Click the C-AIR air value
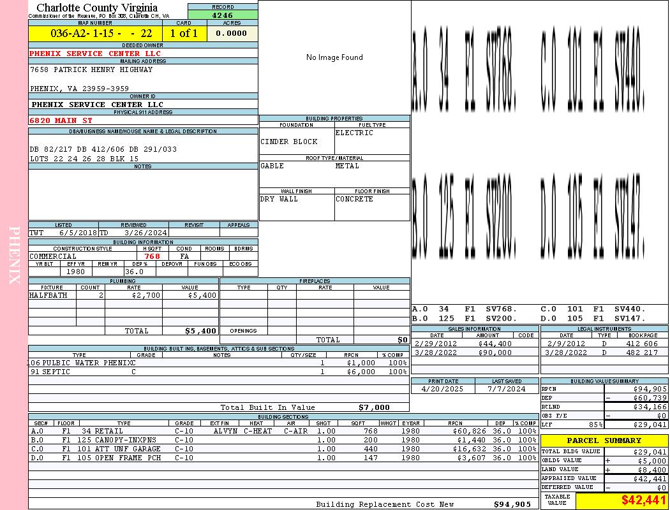This screenshot has height=510, width=670. [295, 432]
